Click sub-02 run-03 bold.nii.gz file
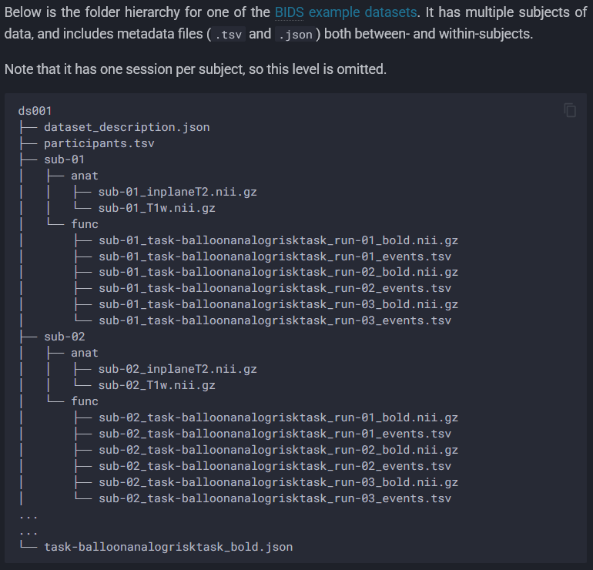Screen dimensions: 593x570 pos(278,482)
